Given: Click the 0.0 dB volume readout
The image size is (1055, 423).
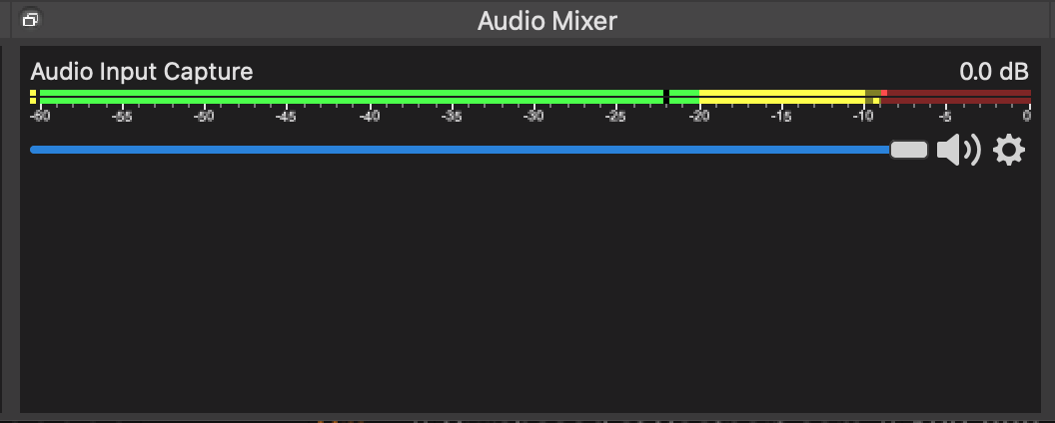Looking at the screenshot, I should point(993,72).
